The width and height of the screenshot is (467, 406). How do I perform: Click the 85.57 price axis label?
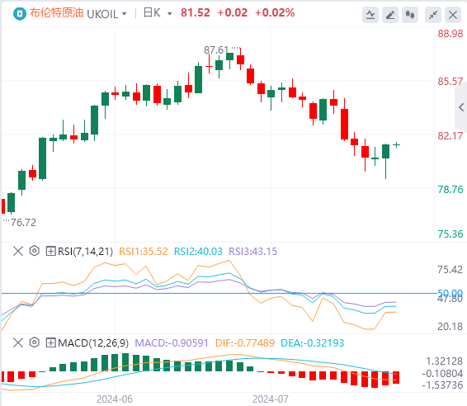(x=450, y=82)
